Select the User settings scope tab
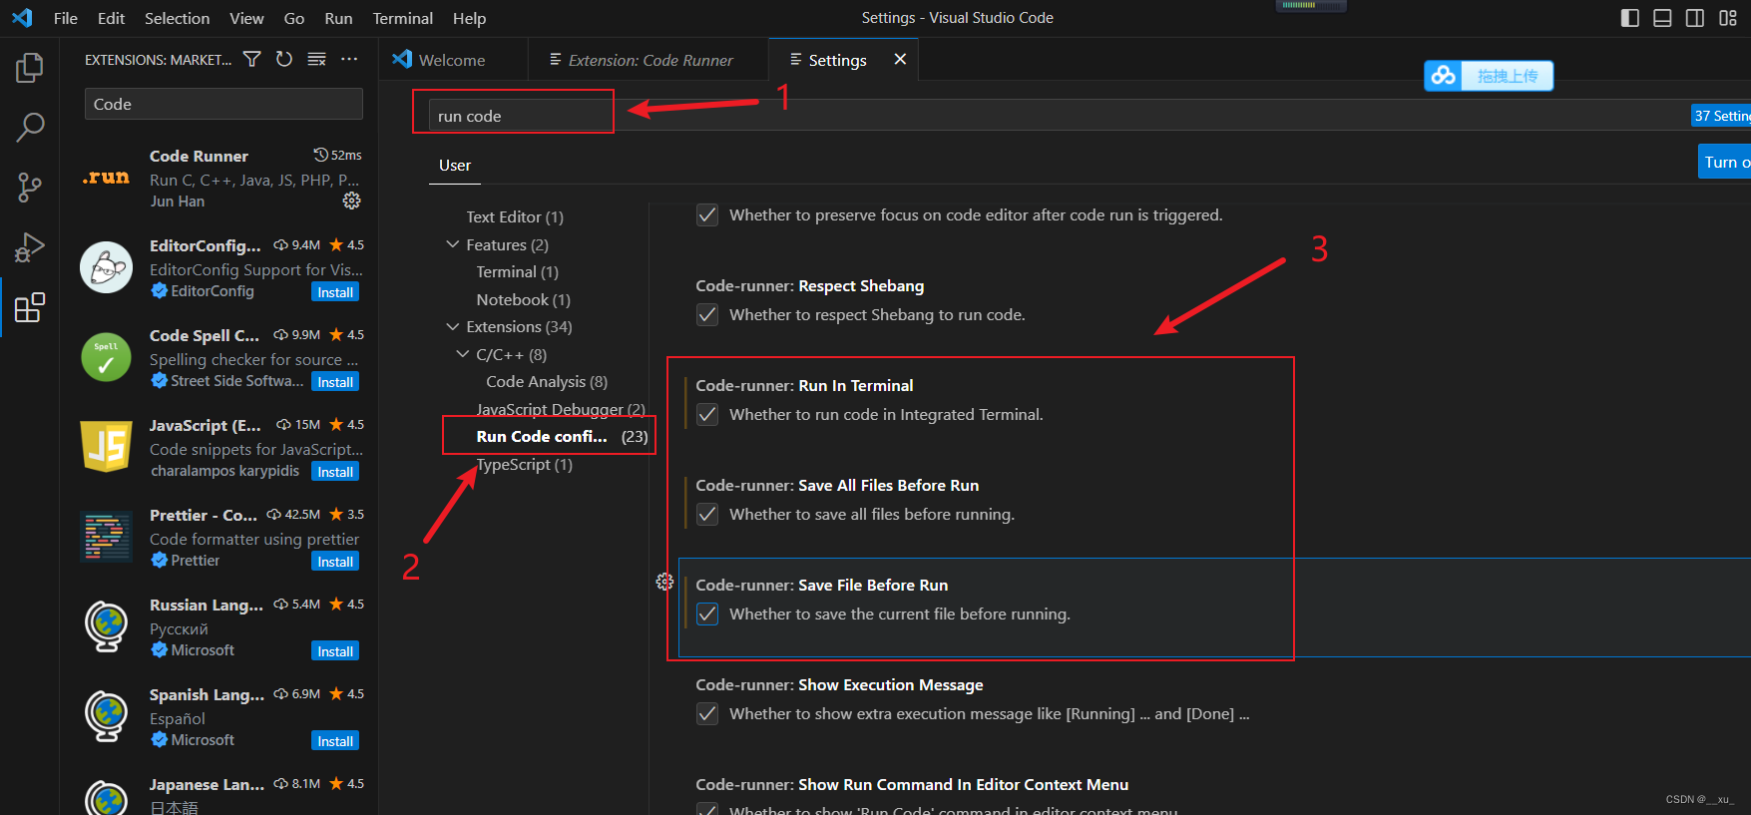This screenshot has width=1751, height=815. pos(455,165)
